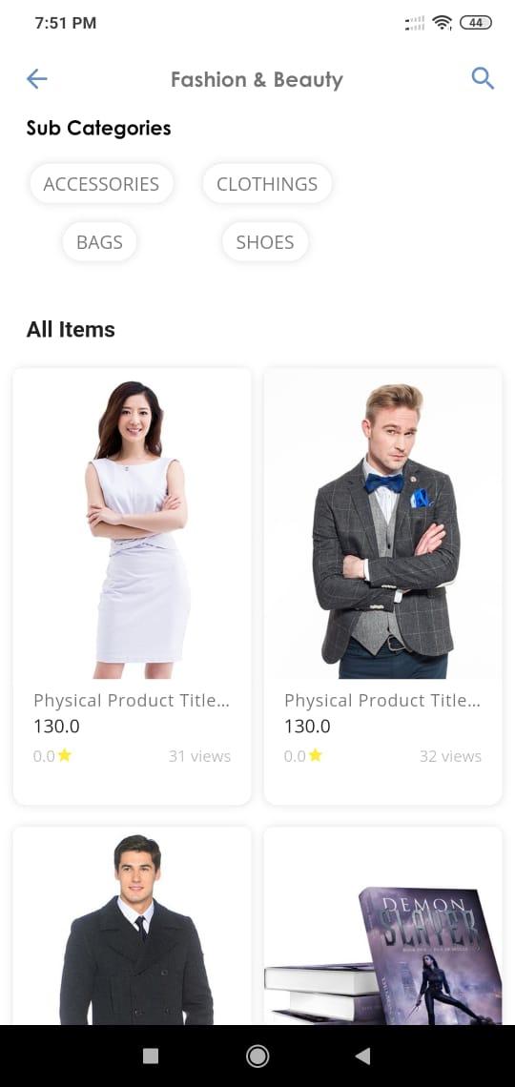
Task: Tap the Wi-Fi status icon
Action: pos(442,23)
